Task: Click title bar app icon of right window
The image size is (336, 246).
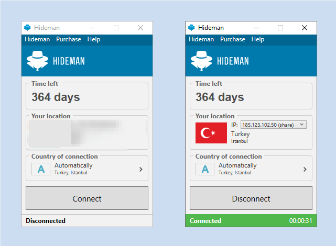Action: click(x=191, y=28)
